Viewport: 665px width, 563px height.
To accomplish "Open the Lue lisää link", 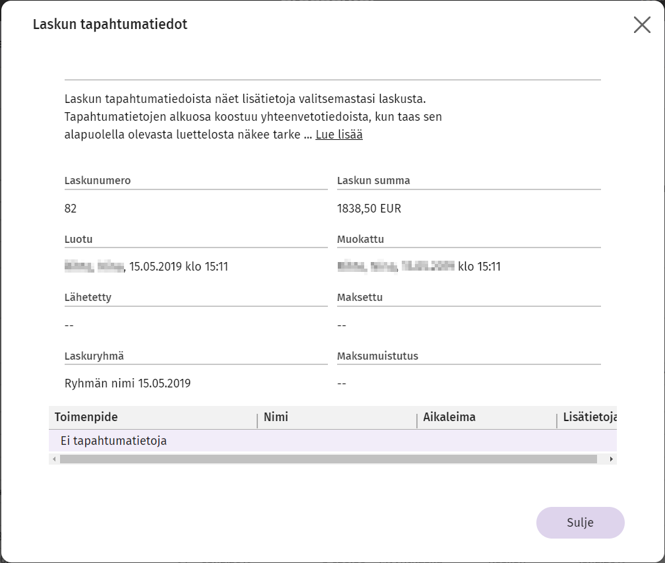I will pos(339,135).
